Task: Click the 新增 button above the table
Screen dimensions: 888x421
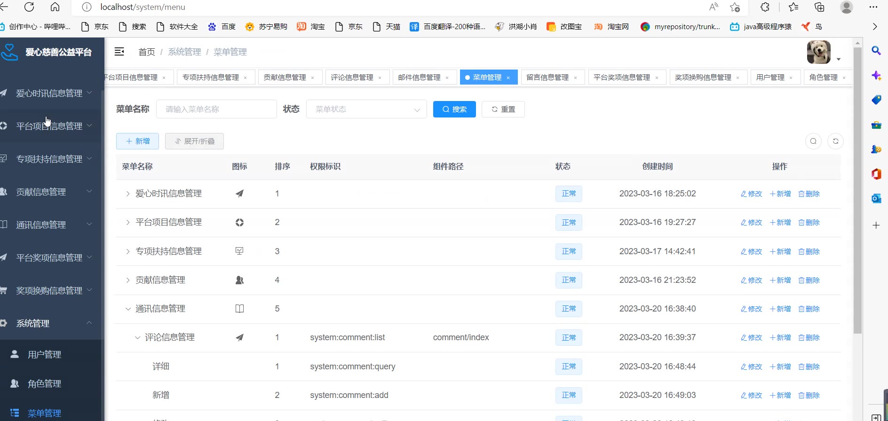Action: pyautogui.click(x=137, y=141)
